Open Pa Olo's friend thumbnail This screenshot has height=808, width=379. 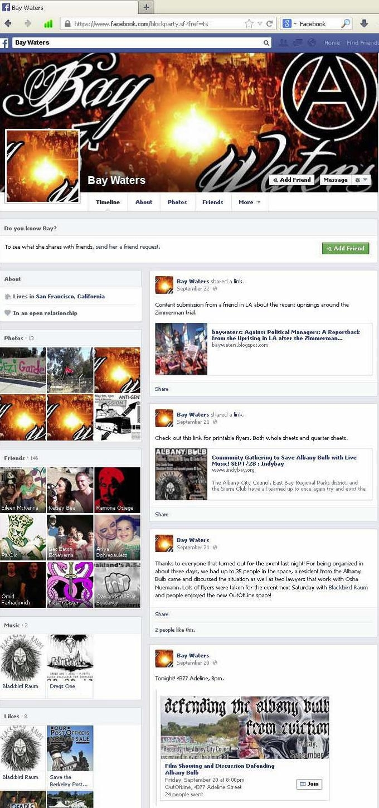coord(23,538)
